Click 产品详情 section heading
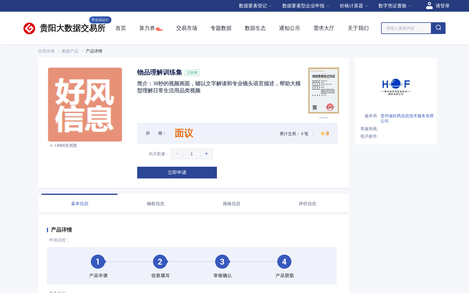This screenshot has height=293, width=469. (x=62, y=230)
